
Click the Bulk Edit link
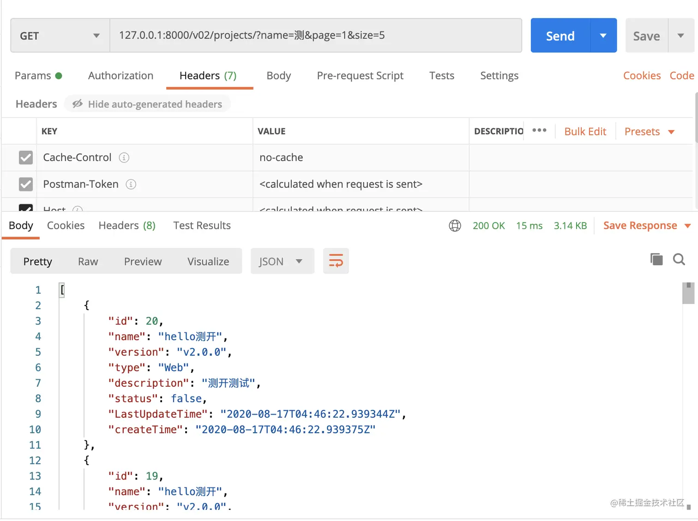tap(585, 132)
